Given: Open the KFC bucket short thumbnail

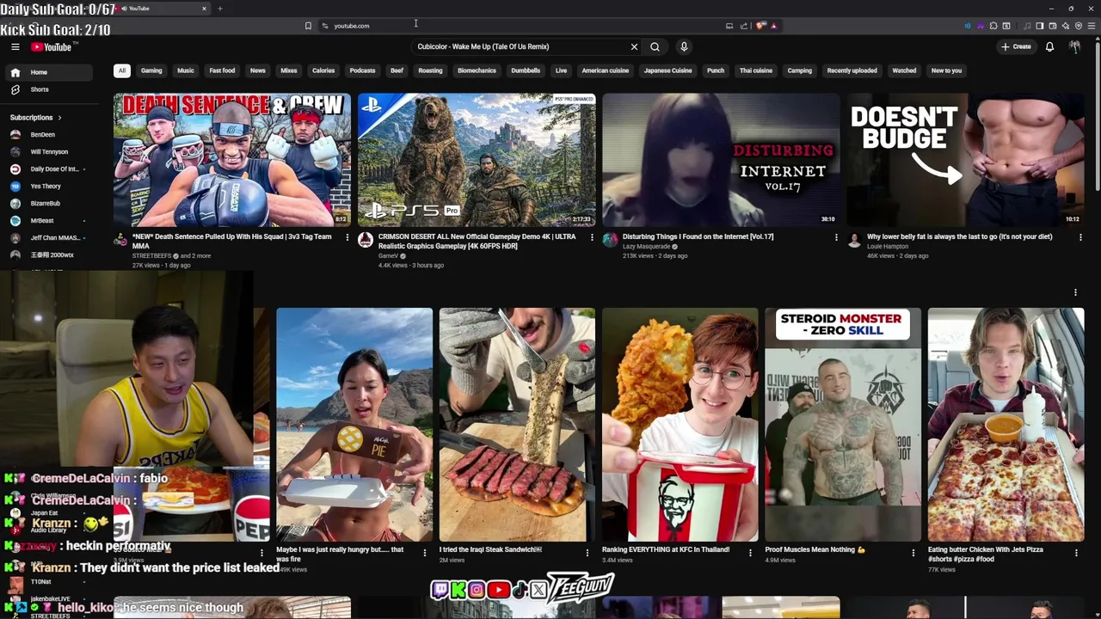Looking at the screenshot, I should coord(680,425).
